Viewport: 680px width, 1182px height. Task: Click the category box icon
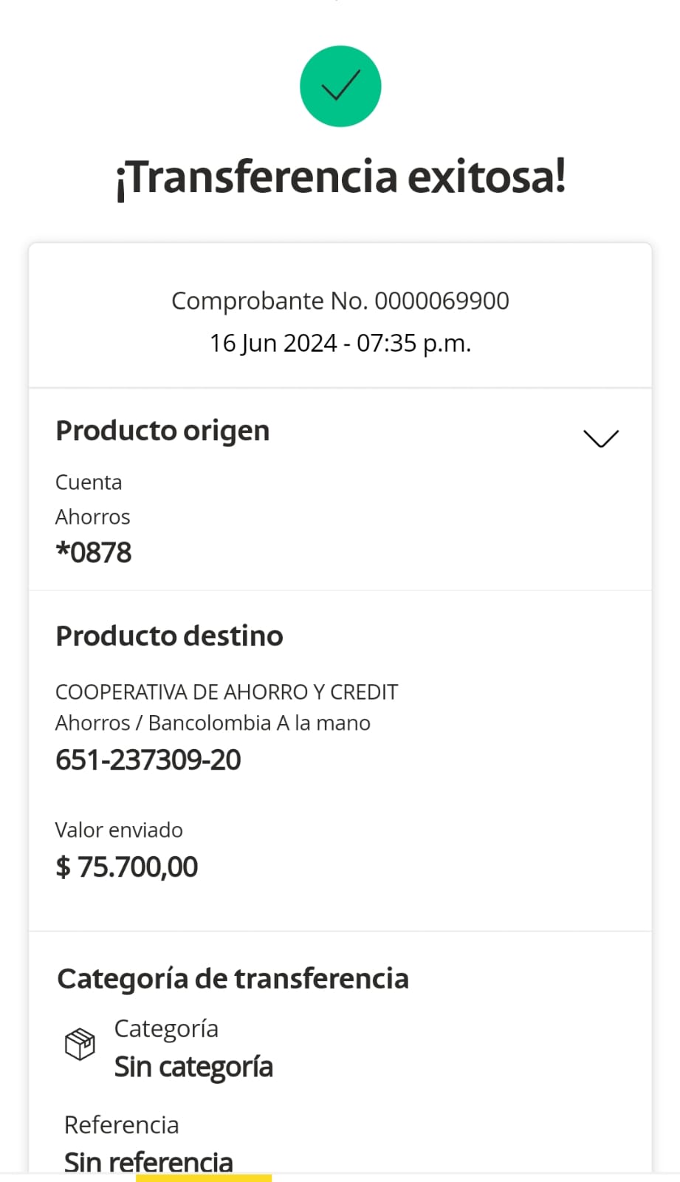(80, 1044)
